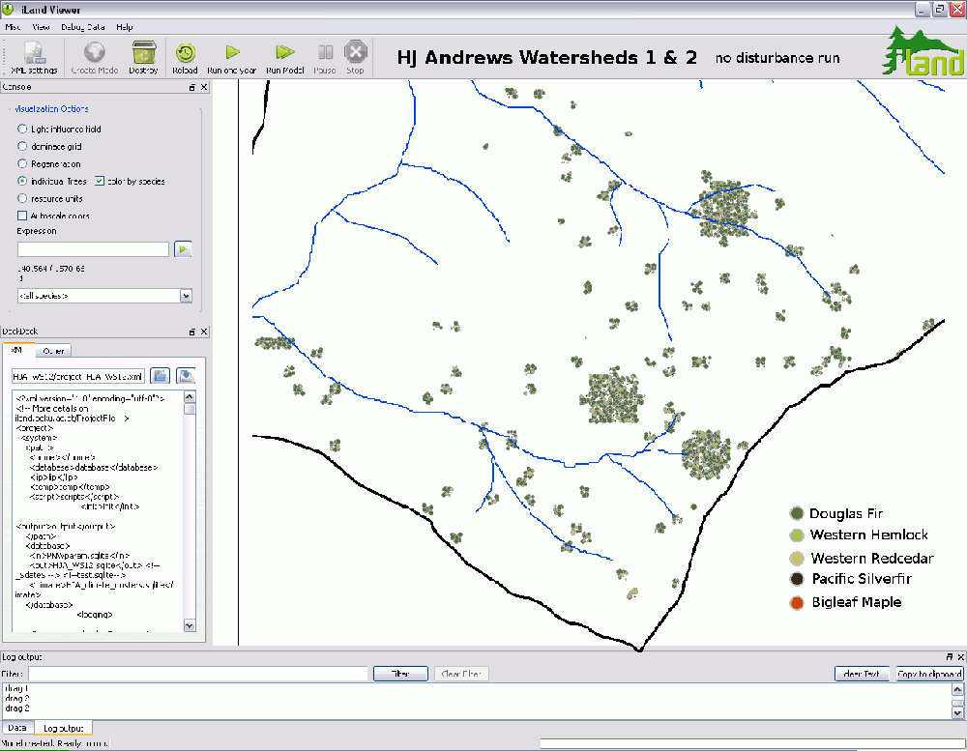Click the project file path field

(78, 376)
